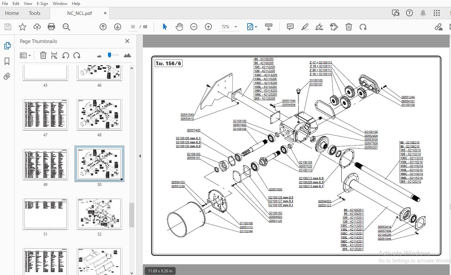Image resolution: width=451 pixels, height=275 pixels.
Task: Reduce thumbnail size with small mountain icon
Action: point(99,56)
